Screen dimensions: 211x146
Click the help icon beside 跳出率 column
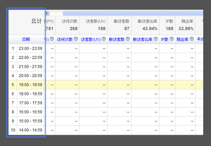click(x=192, y=39)
